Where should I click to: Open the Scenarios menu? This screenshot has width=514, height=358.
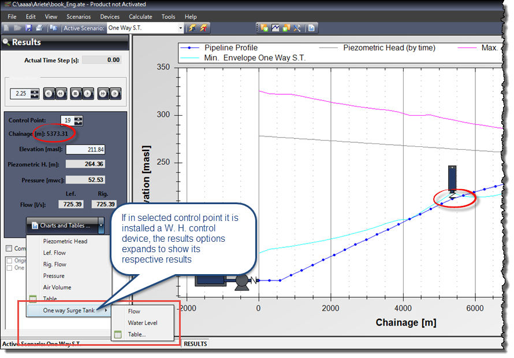[79, 16]
